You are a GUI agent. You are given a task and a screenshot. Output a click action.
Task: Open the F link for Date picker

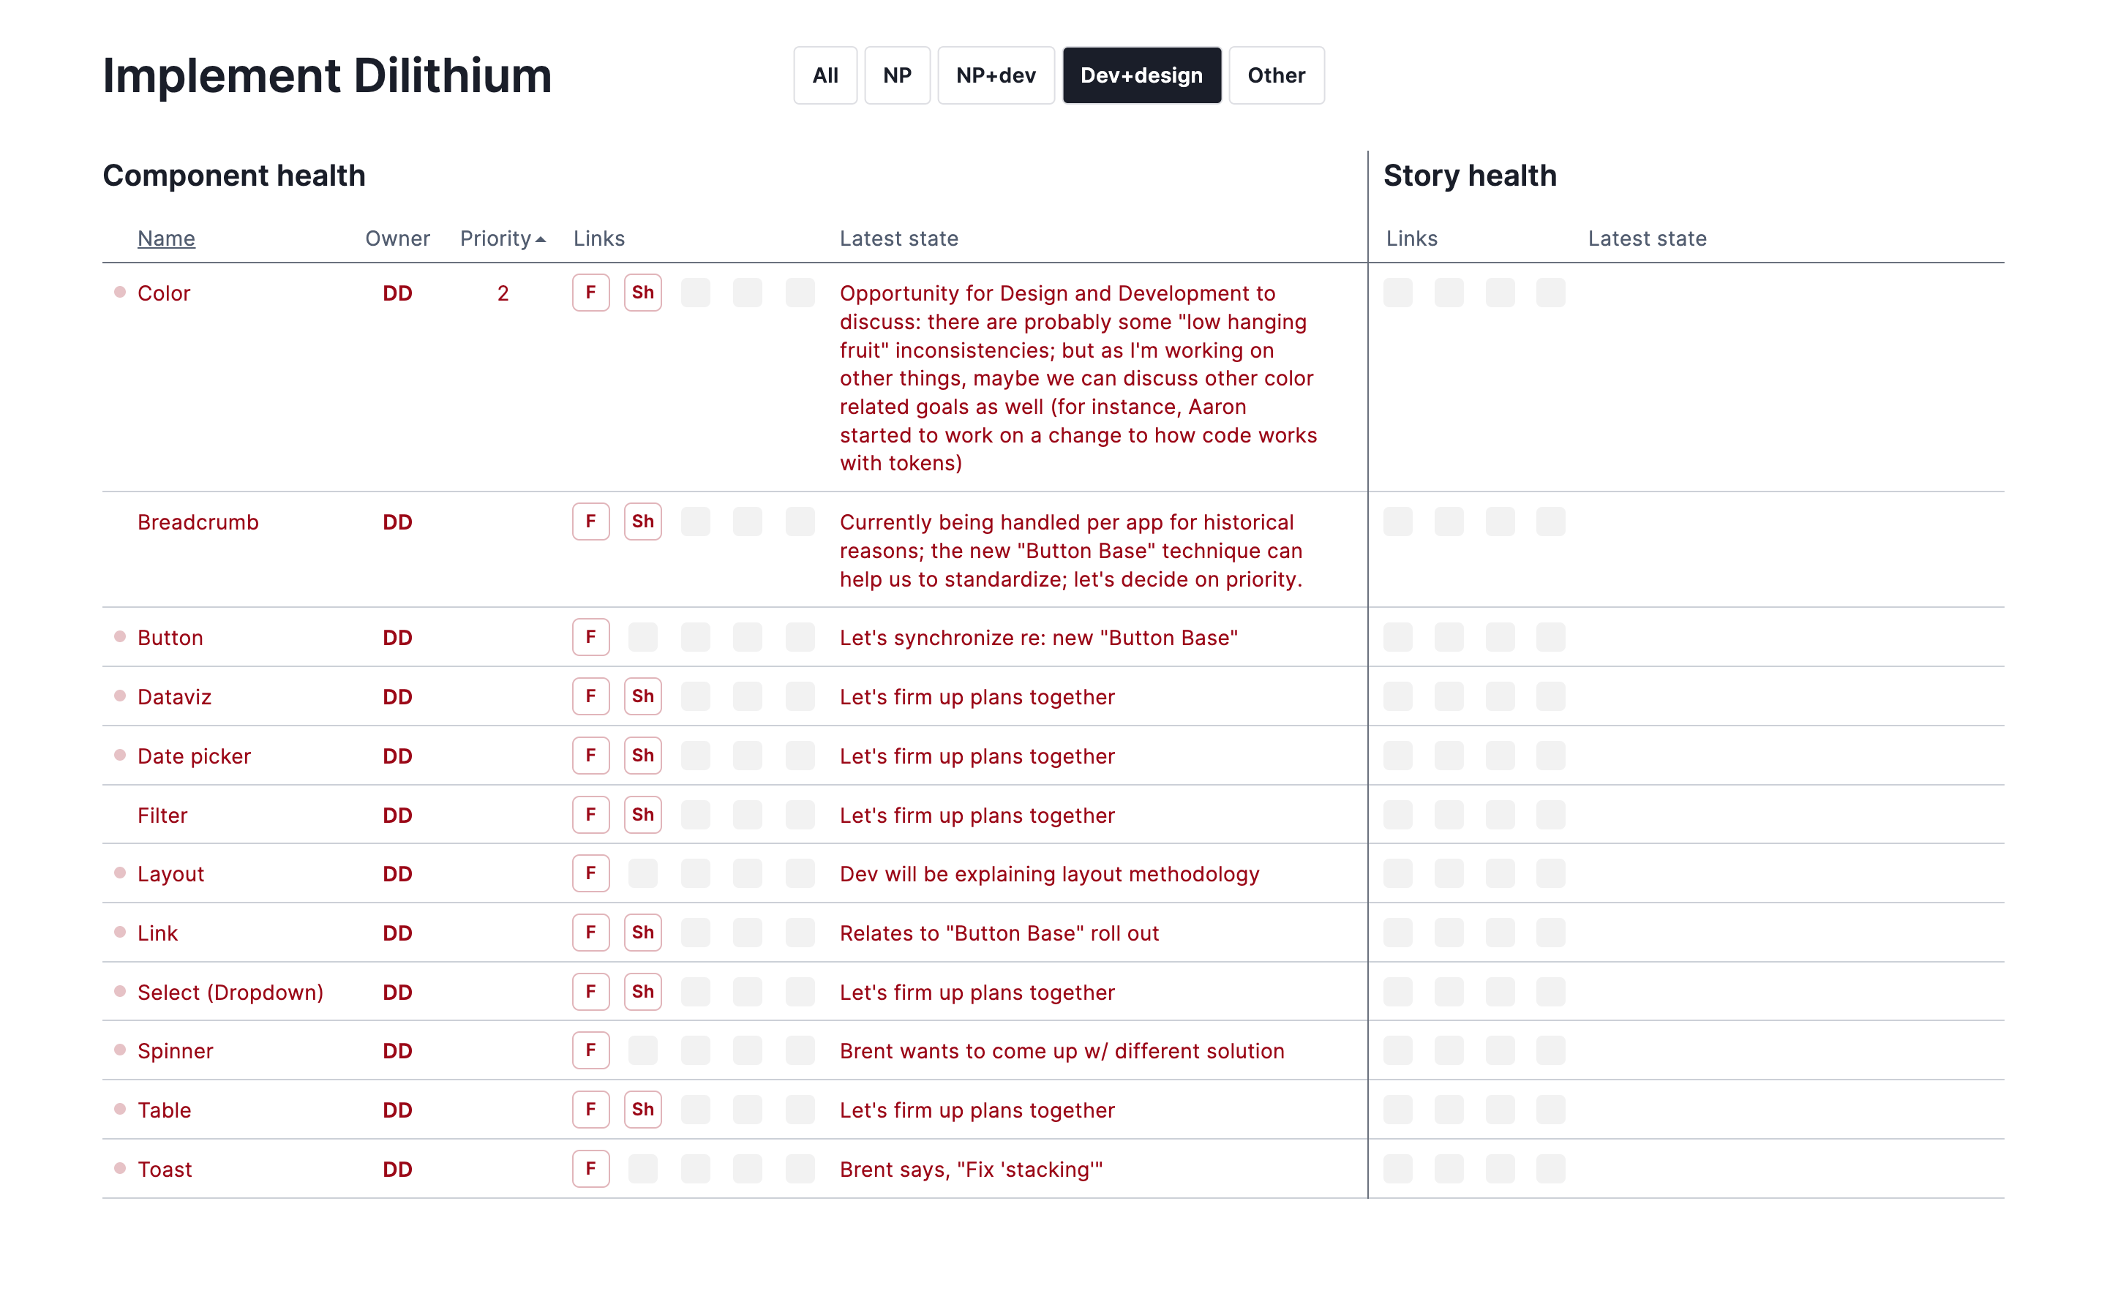pyautogui.click(x=590, y=756)
